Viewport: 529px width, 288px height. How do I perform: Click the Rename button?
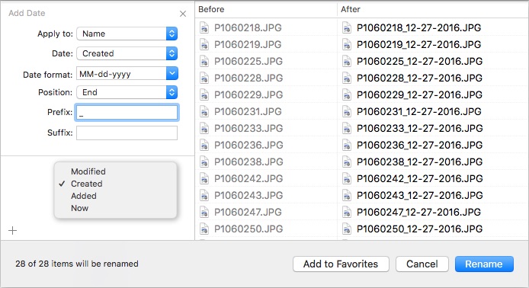point(484,264)
